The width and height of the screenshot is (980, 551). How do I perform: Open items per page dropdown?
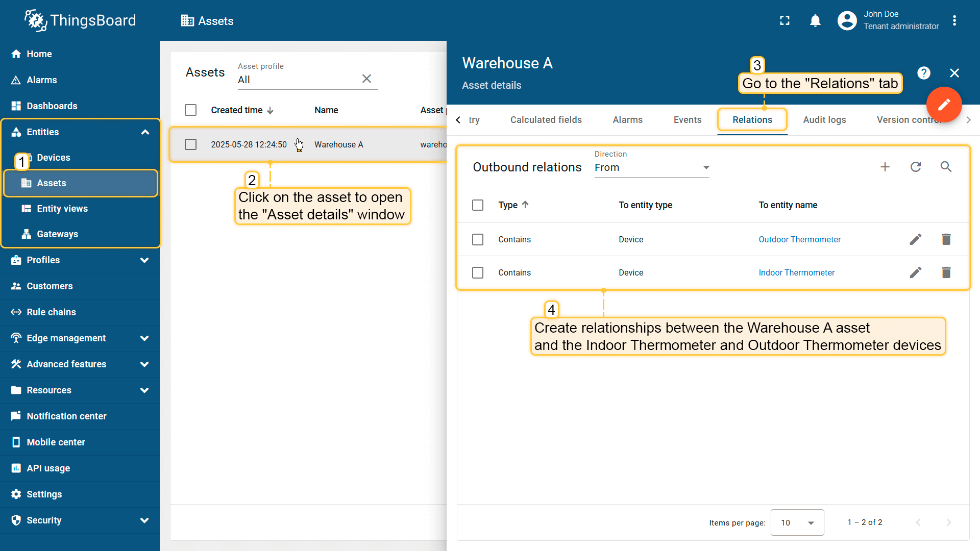(797, 522)
